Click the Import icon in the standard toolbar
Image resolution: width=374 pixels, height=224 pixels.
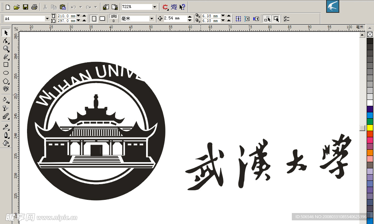tap(106, 7)
